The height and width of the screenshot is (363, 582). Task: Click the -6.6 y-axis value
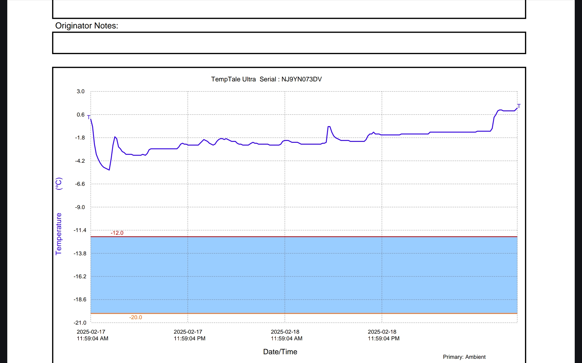coord(80,184)
